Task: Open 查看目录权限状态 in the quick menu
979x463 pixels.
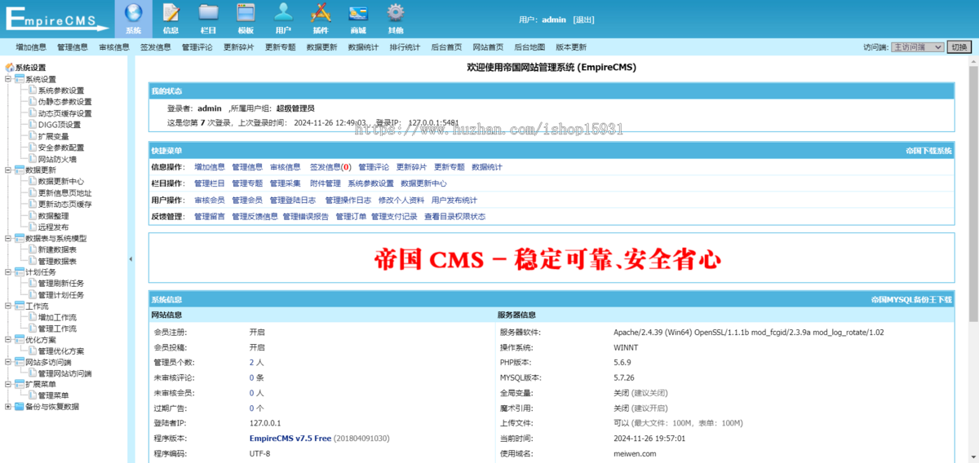Action: [454, 216]
